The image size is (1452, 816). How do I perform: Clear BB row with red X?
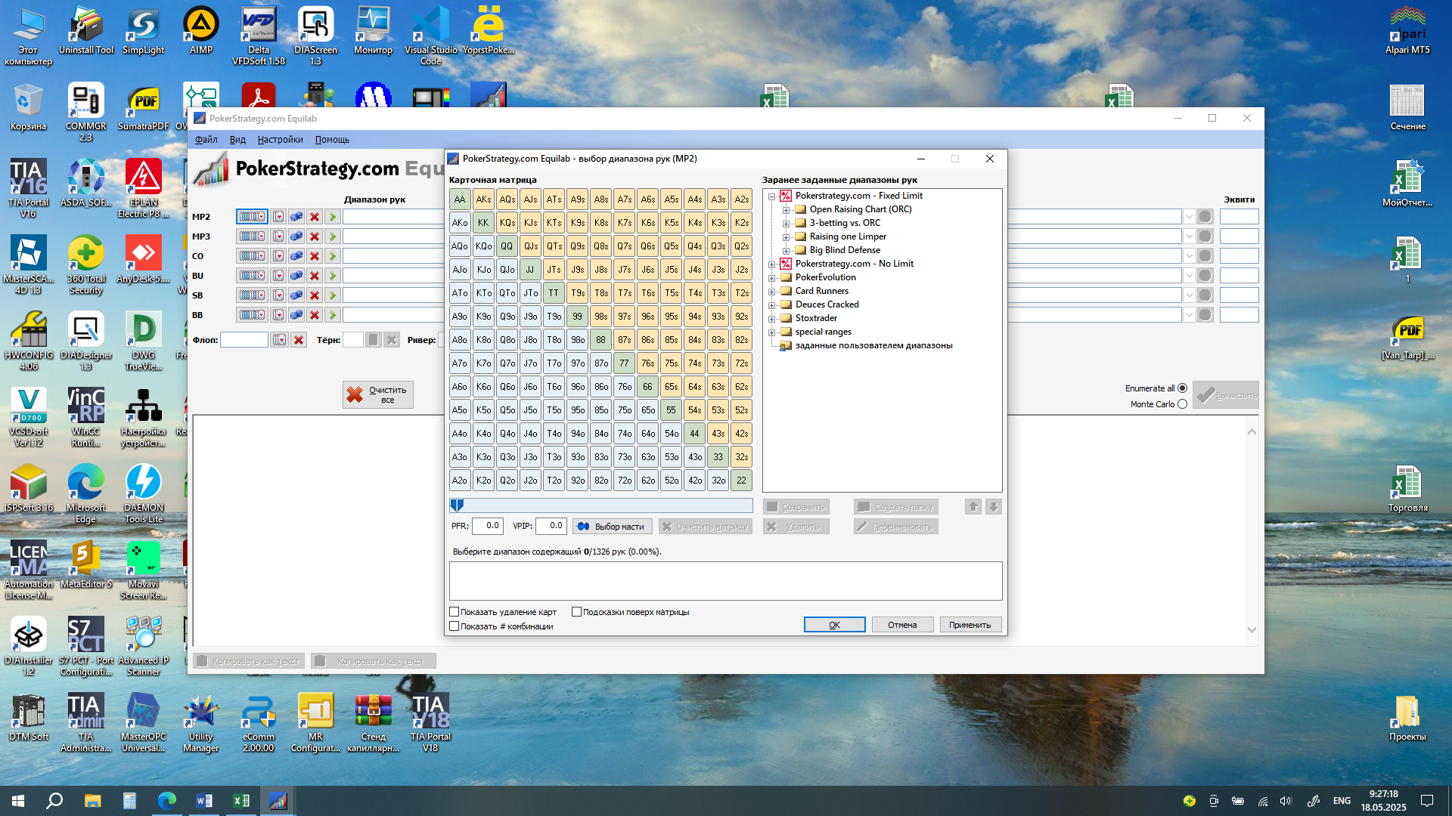tap(315, 315)
